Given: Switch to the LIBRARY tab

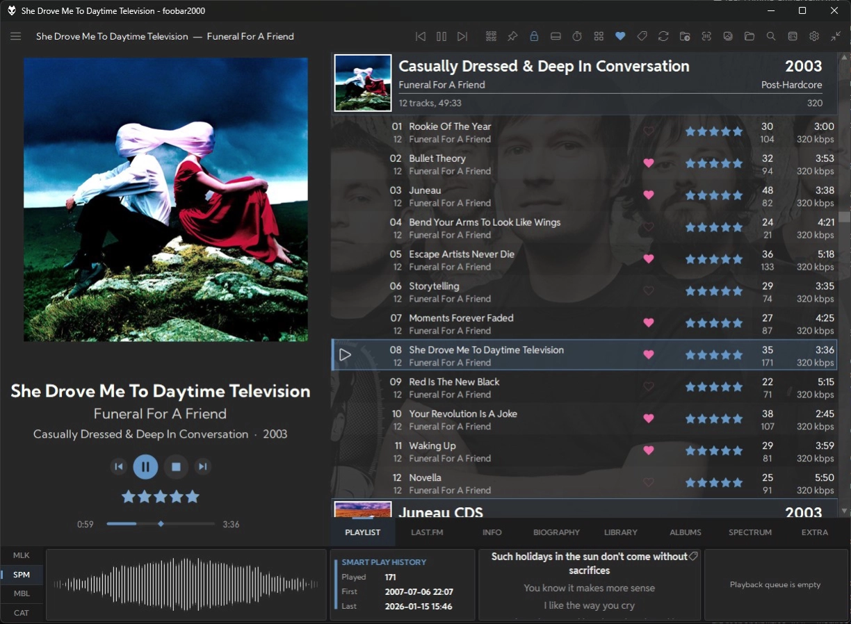Looking at the screenshot, I should point(621,532).
